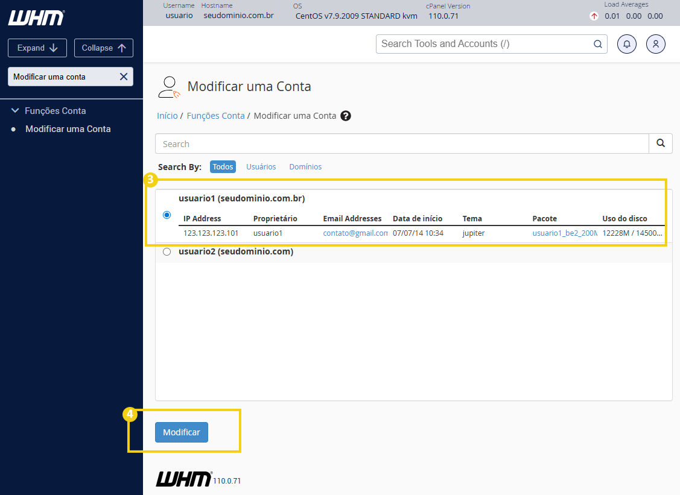The image size is (680, 495).
Task: Click the 07/07/14 10:34 date cell
Action: point(418,233)
